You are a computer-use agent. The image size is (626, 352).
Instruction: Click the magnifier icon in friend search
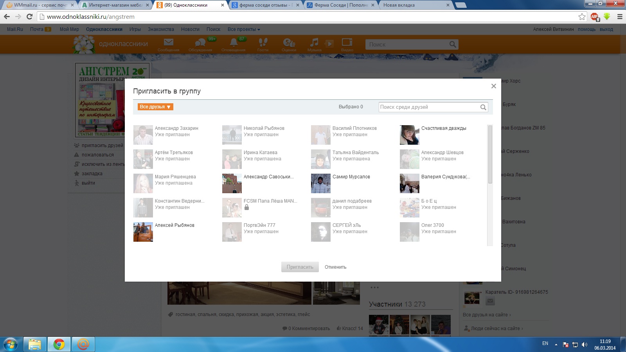click(484, 107)
